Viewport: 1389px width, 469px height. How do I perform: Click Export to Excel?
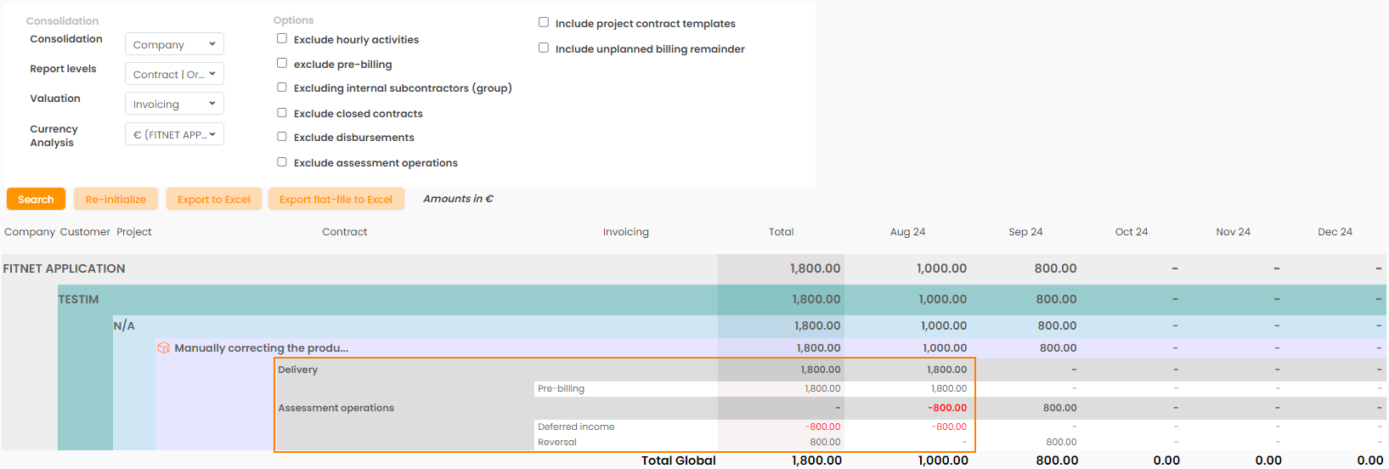[x=214, y=200]
